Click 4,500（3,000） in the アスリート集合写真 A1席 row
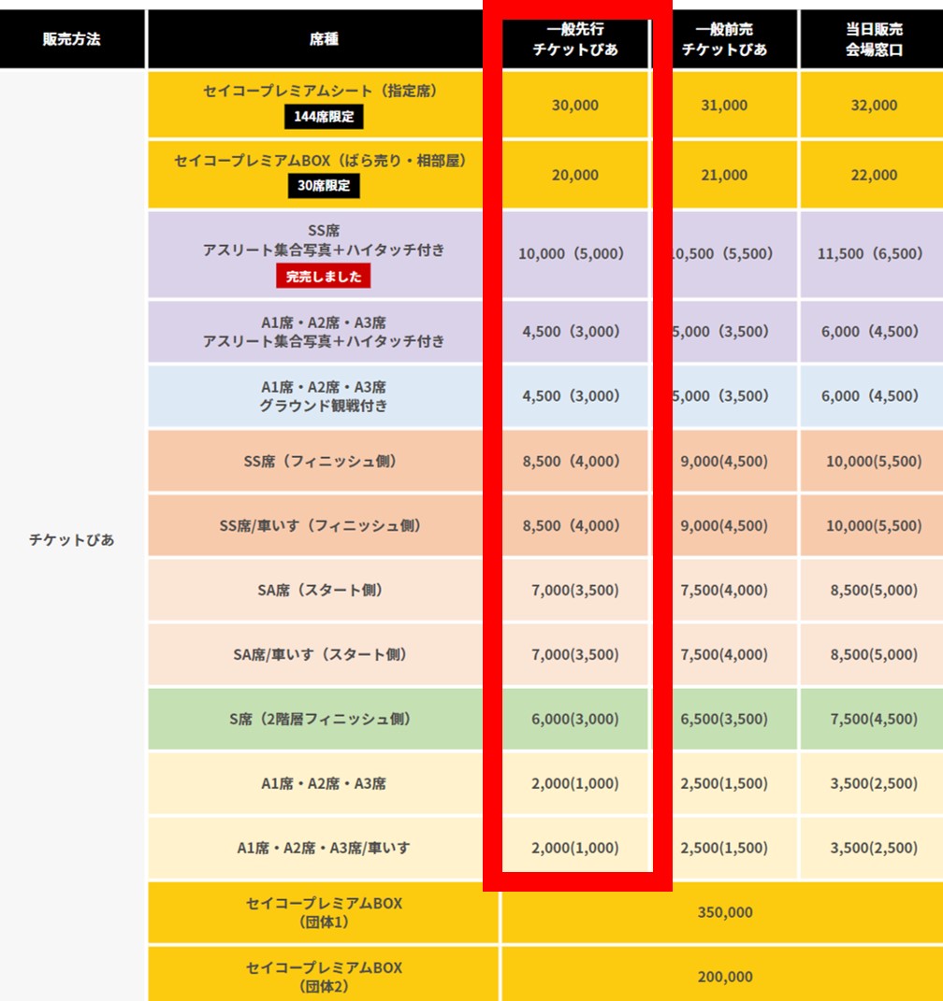943x1001 pixels. pos(575,332)
